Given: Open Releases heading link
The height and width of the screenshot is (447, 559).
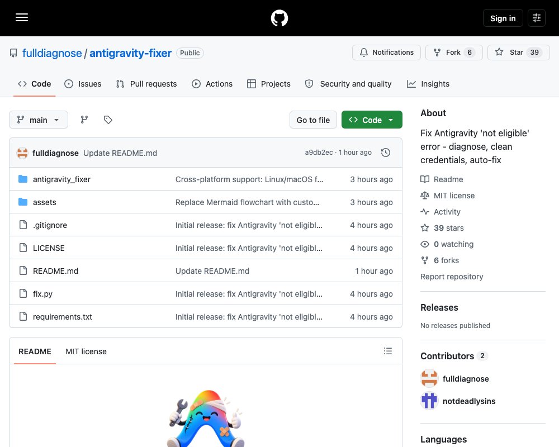Looking at the screenshot, I should click(439, 307).
